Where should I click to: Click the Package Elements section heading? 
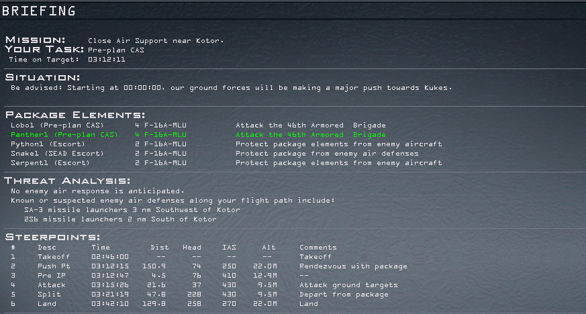pos(75,115)
